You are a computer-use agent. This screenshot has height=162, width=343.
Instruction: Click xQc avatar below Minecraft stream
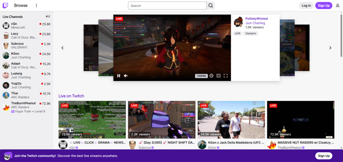coord(63,145)
